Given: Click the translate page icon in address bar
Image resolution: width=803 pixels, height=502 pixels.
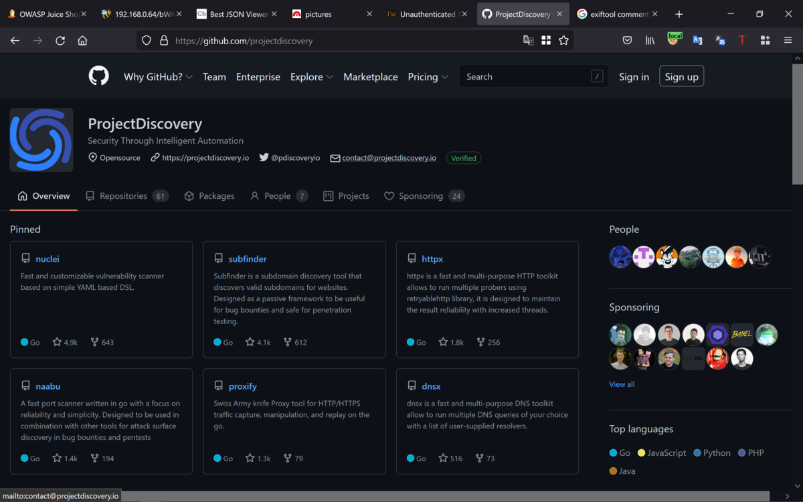Looking at the screenshot, I should (529, 41).
